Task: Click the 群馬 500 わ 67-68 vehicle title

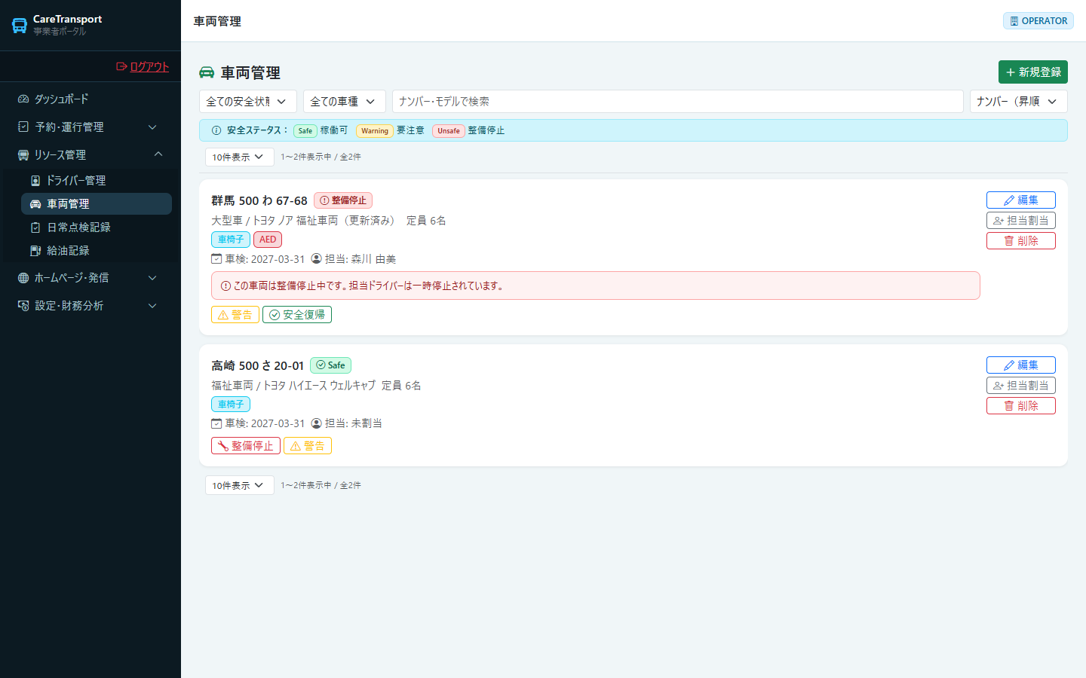Action: [259, 200]
